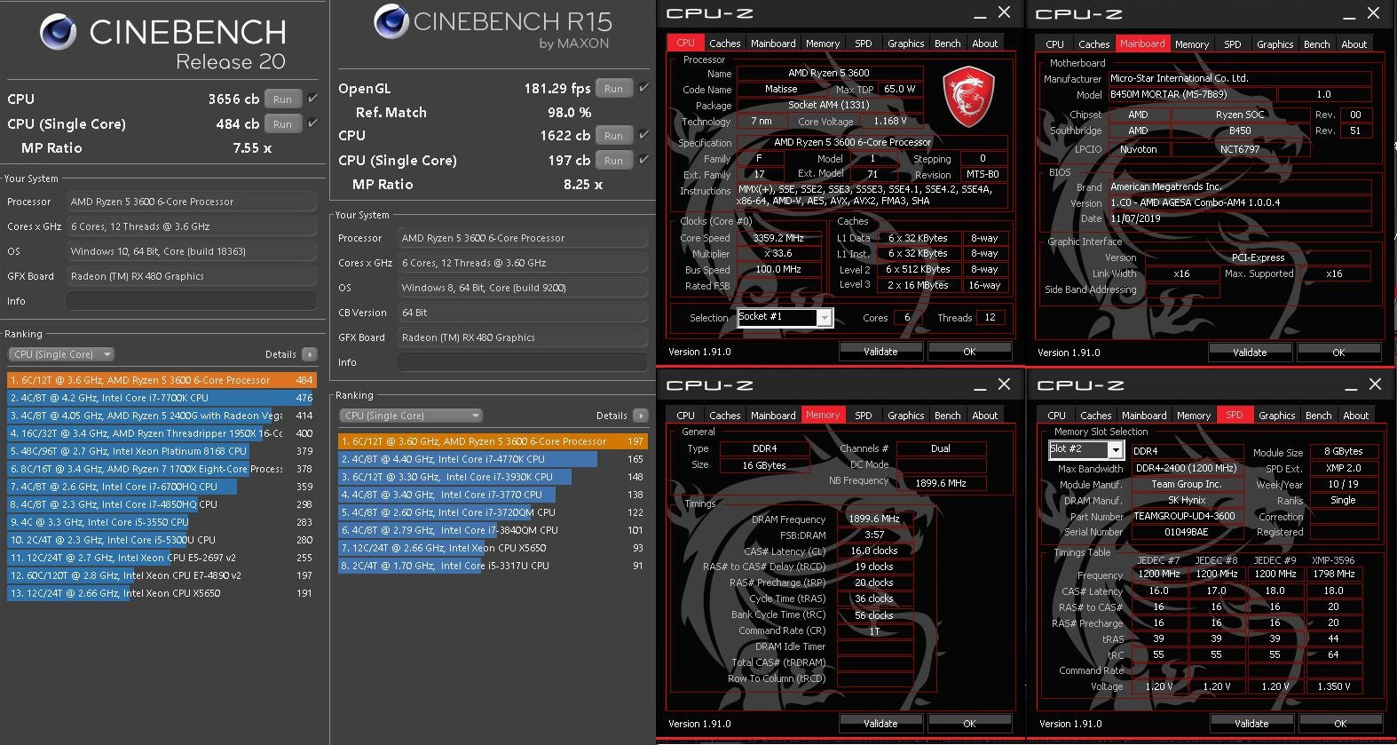Open Memory tab in SPD window
Image resolution: width=1397 pixels, height=745 pixels.
pyautogui.click(x=1193, y=416)
